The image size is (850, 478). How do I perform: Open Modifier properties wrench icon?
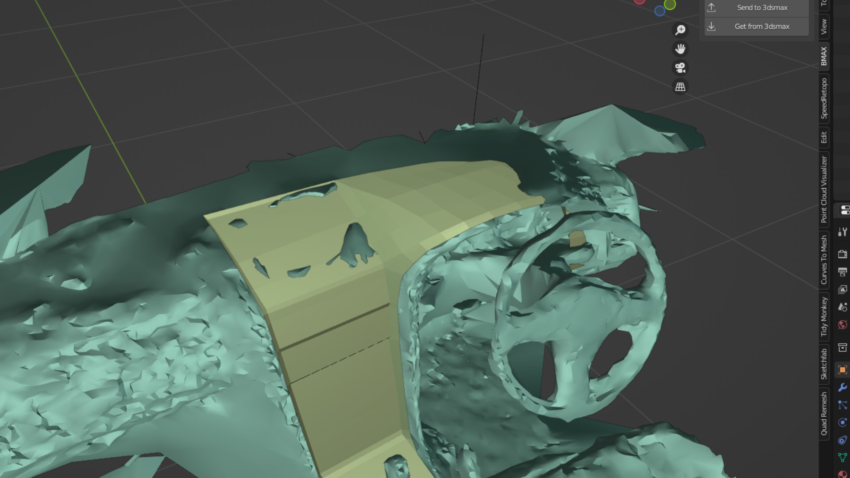[842, 387]
